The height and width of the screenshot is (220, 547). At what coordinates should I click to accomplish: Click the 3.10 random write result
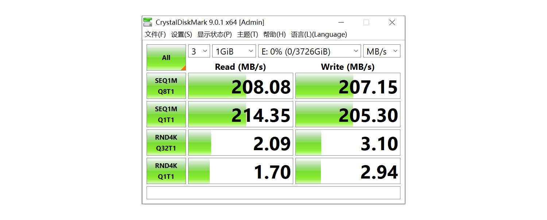348,143
